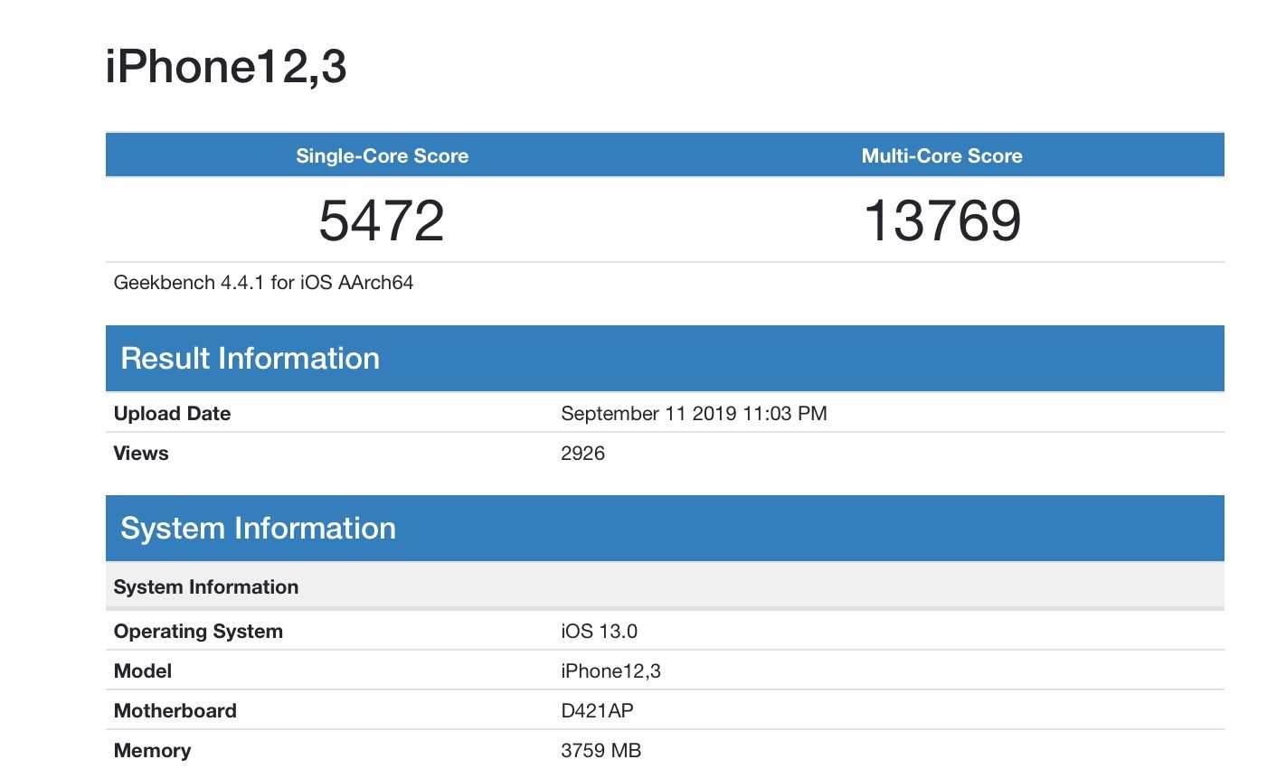Viewport: 1286px width, 778px height.
Task: Click the Motherboard row label
Action: 175,711
